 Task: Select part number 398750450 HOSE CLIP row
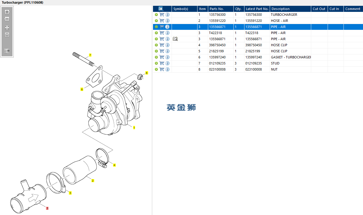(x=258, y=45)
